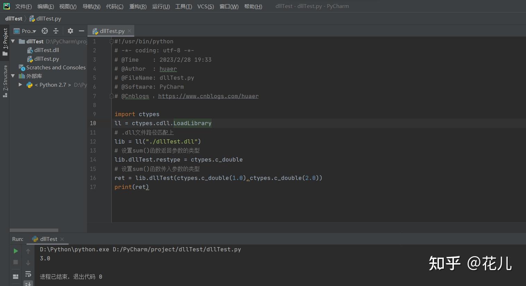
Task: Click the green Rerun icon in Run panel
Action: click(15, 251)
